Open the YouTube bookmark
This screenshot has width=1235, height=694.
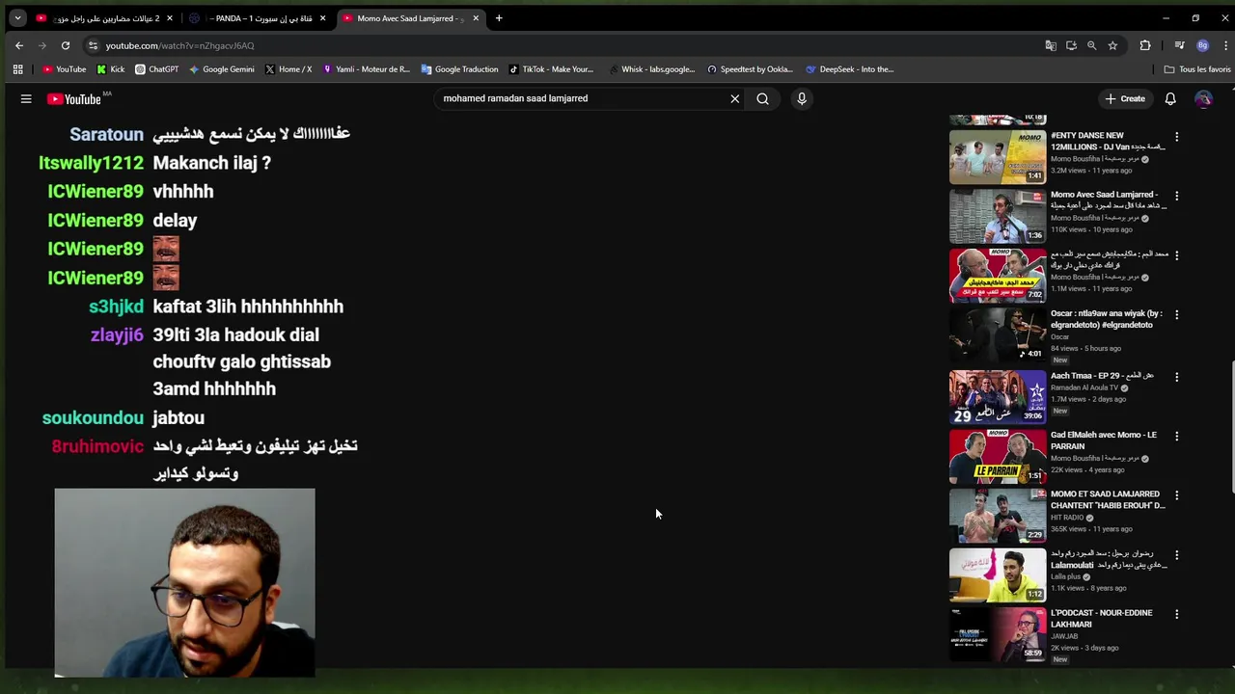point(65,69)
